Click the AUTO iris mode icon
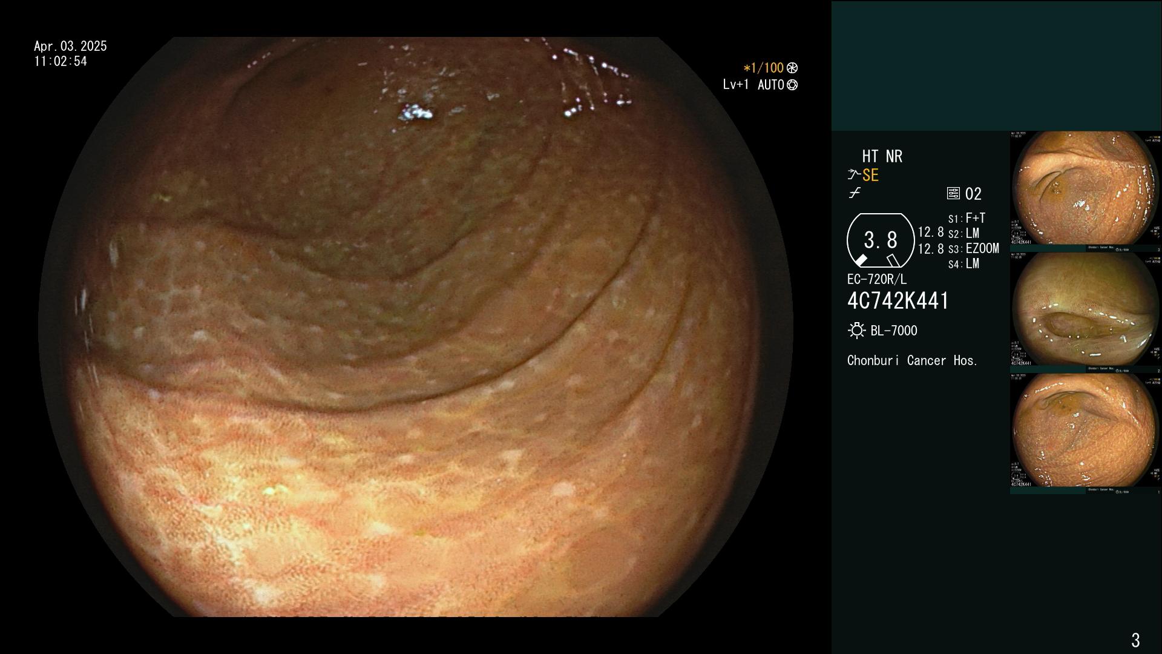Screen dimensions: 1162x654 coord(792,85)
